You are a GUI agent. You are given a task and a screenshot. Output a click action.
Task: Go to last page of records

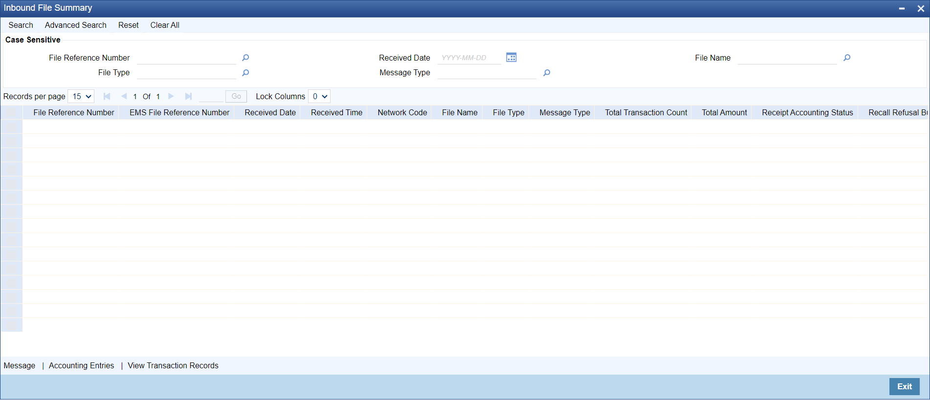188,96
